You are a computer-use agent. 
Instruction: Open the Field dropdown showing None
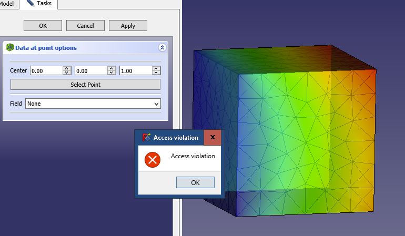pyautogui.click(x=93, y=104)
